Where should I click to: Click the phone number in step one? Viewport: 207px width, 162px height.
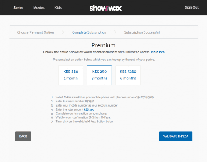pyautogui.click(x=144, y=98)
